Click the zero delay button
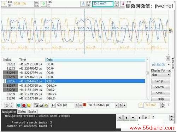Screen dimensions: 177x132 pos(120,105)
